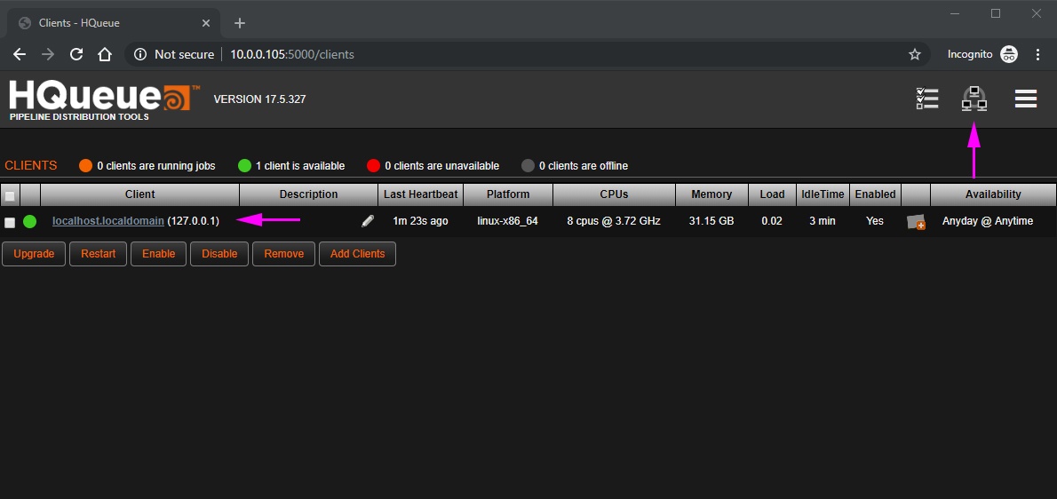Click '0 clients are running jobs' status
This screenshot has width=1057, height=499.
147,166
